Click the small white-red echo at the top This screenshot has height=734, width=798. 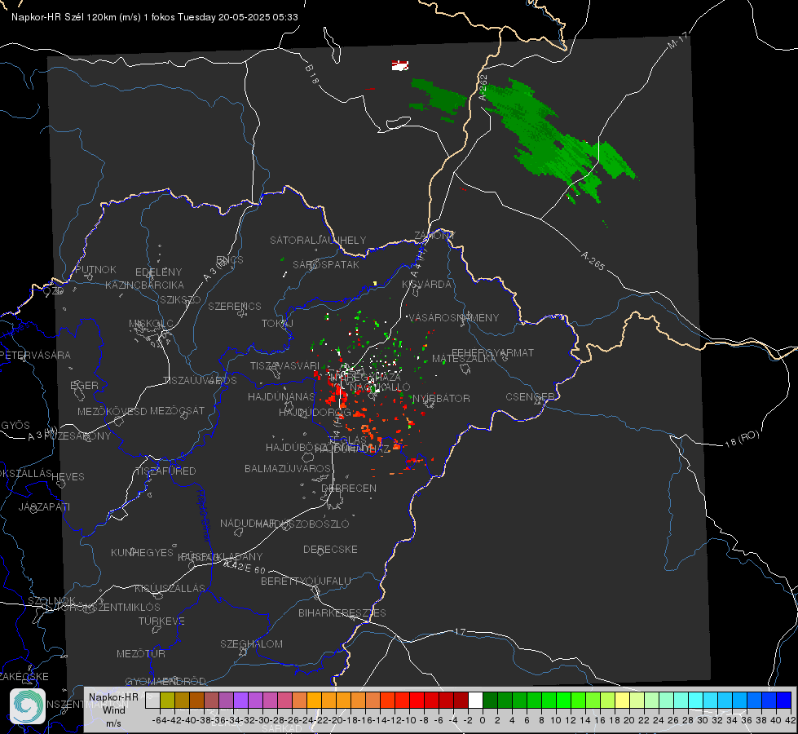(400, 65)
